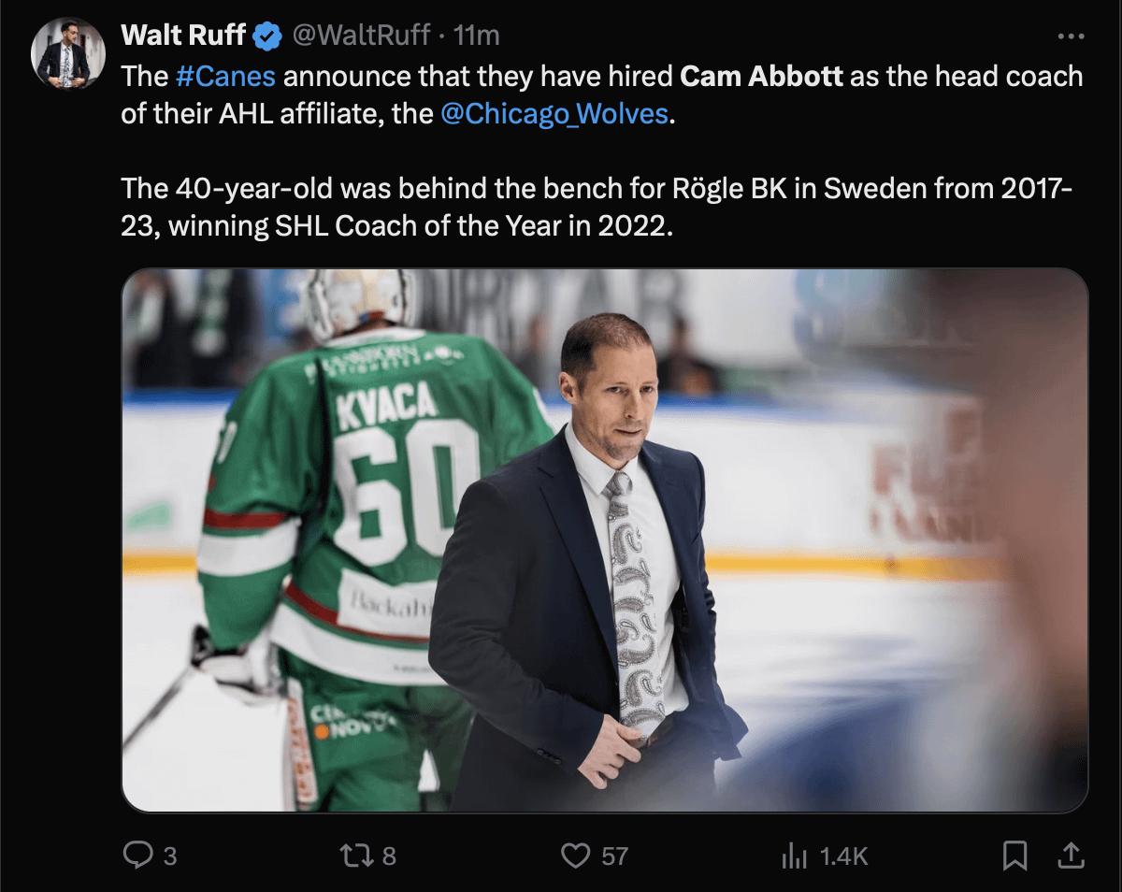Click the view count "1.4K"
The height and width of the screenshot is (892, 1122).
[x=844, y=856]
